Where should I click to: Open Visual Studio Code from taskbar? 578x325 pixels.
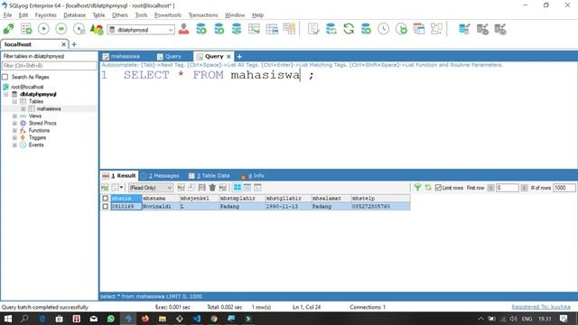[197, 319]
